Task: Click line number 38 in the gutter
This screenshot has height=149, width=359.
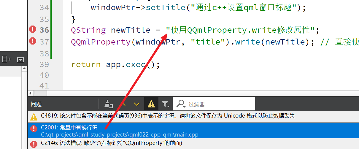Action: coord(44,54)
